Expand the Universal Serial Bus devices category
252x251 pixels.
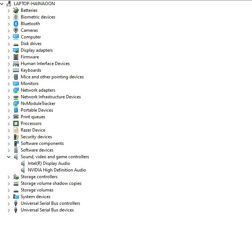(9, 210)
